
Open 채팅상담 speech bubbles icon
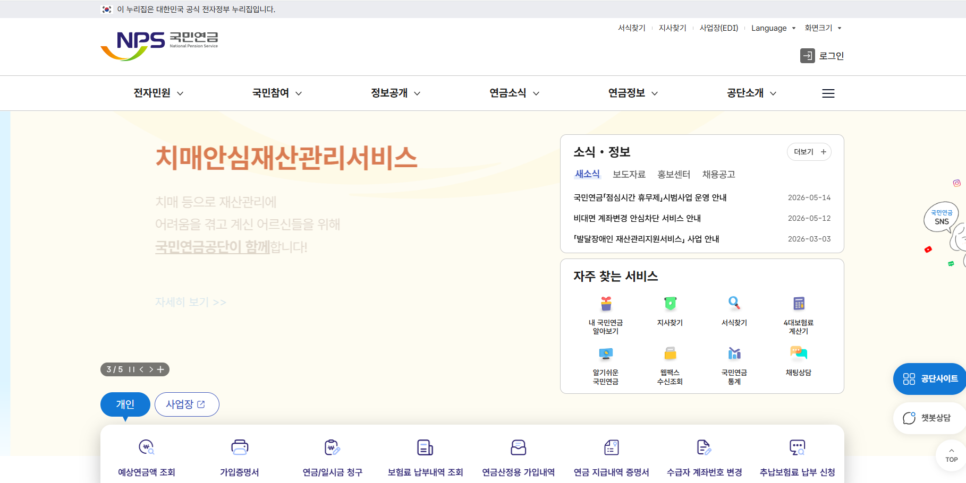coord(799,352)
